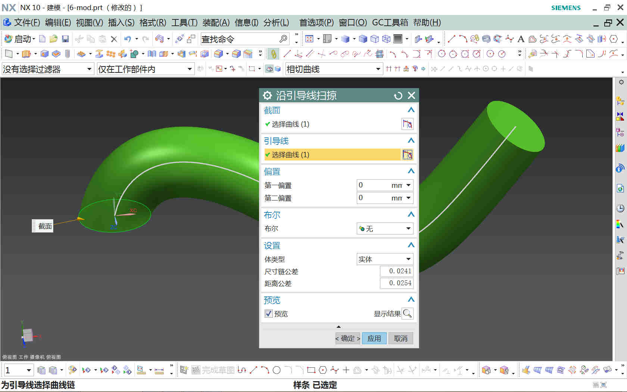Click the dialog settings gear icon

(267, 96)
